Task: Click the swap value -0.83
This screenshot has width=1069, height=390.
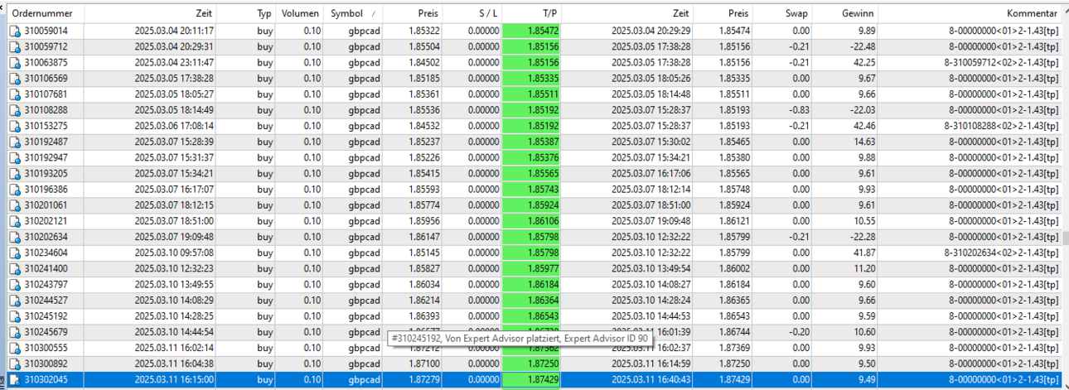Action: (x=800, y=110)
